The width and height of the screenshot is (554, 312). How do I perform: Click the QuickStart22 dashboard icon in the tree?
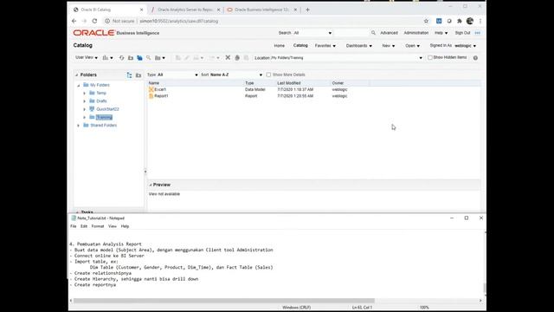tap(92, 109)
